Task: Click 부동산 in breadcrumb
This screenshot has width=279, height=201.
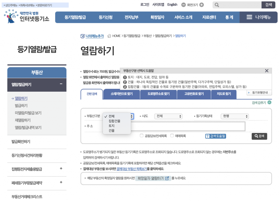Action: (147, 36)
